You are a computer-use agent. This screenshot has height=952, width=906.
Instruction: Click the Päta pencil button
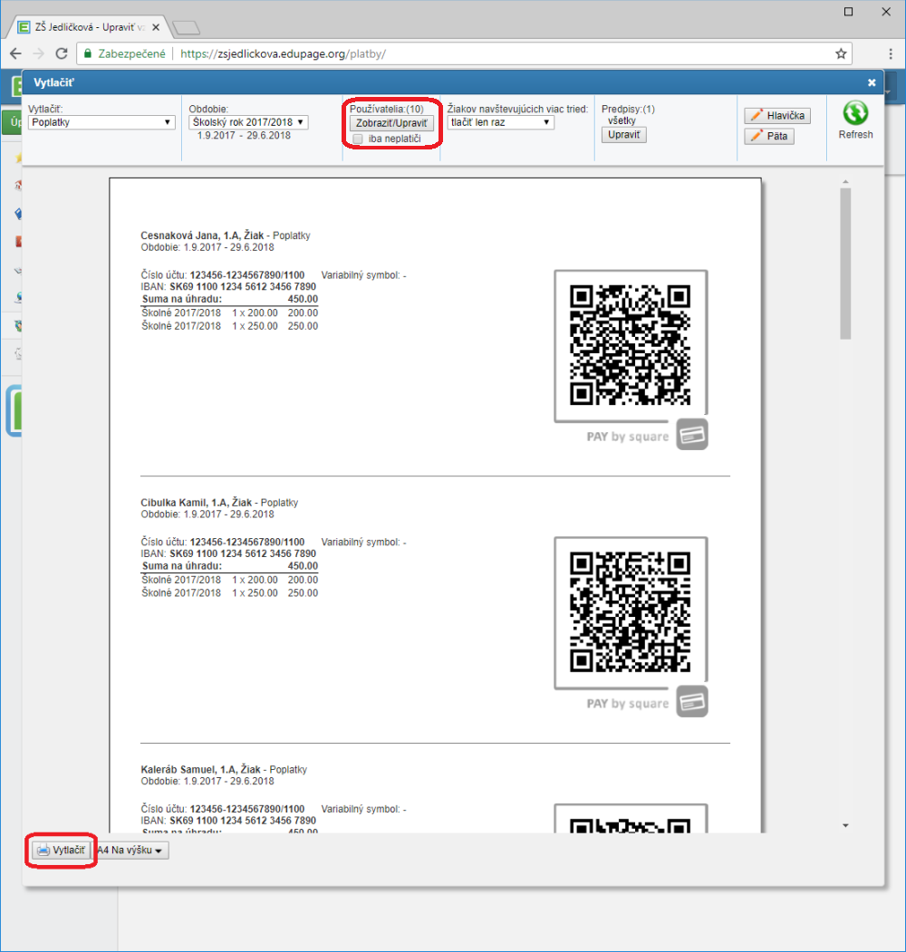click(x=769, y=136)
